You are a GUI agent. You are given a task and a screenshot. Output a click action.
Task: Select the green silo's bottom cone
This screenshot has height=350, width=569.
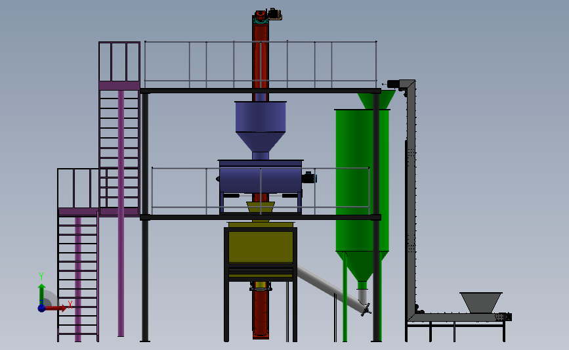pos(362,266)
